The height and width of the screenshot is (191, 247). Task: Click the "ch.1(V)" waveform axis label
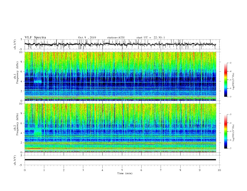click(x=15, y=44)
